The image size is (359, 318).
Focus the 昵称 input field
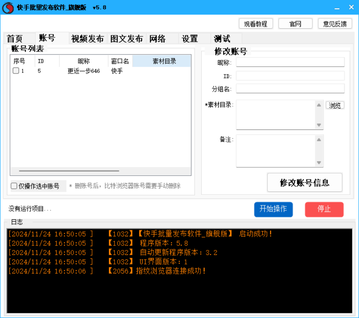[x=290, y=62]
